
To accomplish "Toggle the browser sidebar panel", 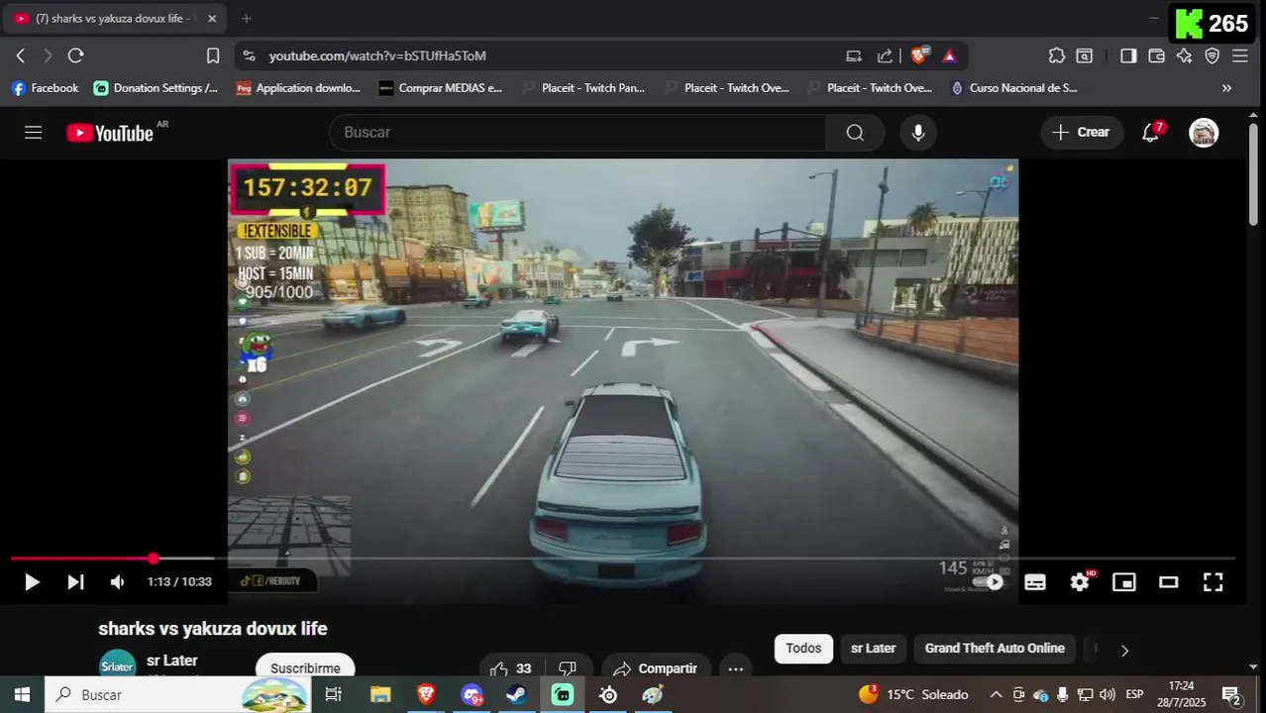I will 1128,55.
